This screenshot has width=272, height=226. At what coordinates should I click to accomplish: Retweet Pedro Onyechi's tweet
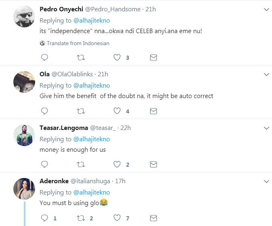tap(81, 58)
